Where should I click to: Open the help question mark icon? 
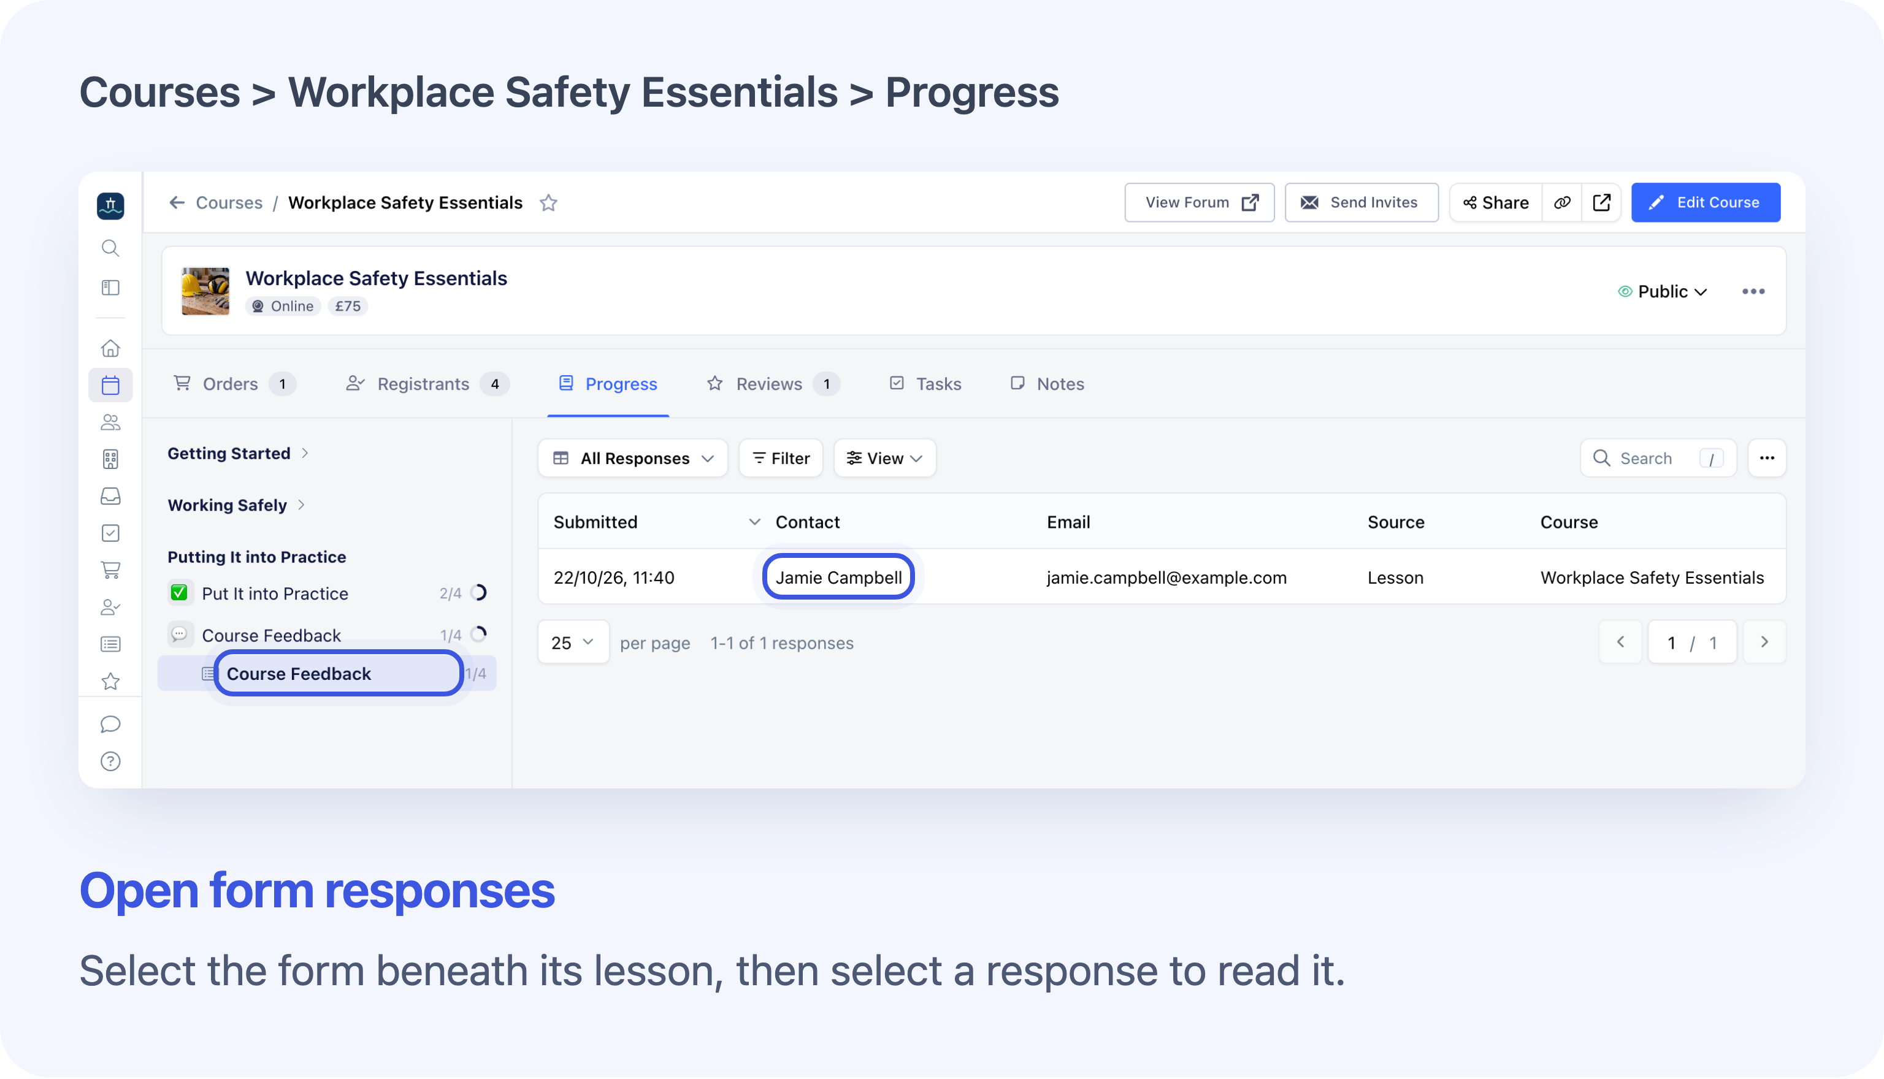(x=110, y=761)
